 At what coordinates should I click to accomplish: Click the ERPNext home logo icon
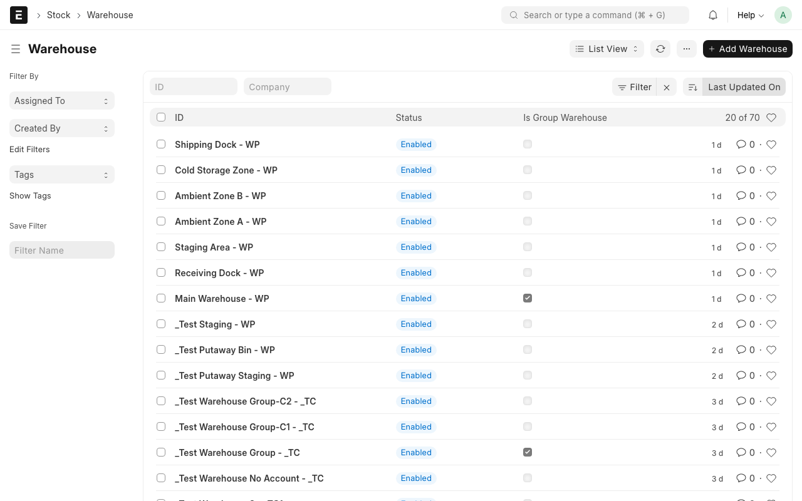(x=19, y=15)
